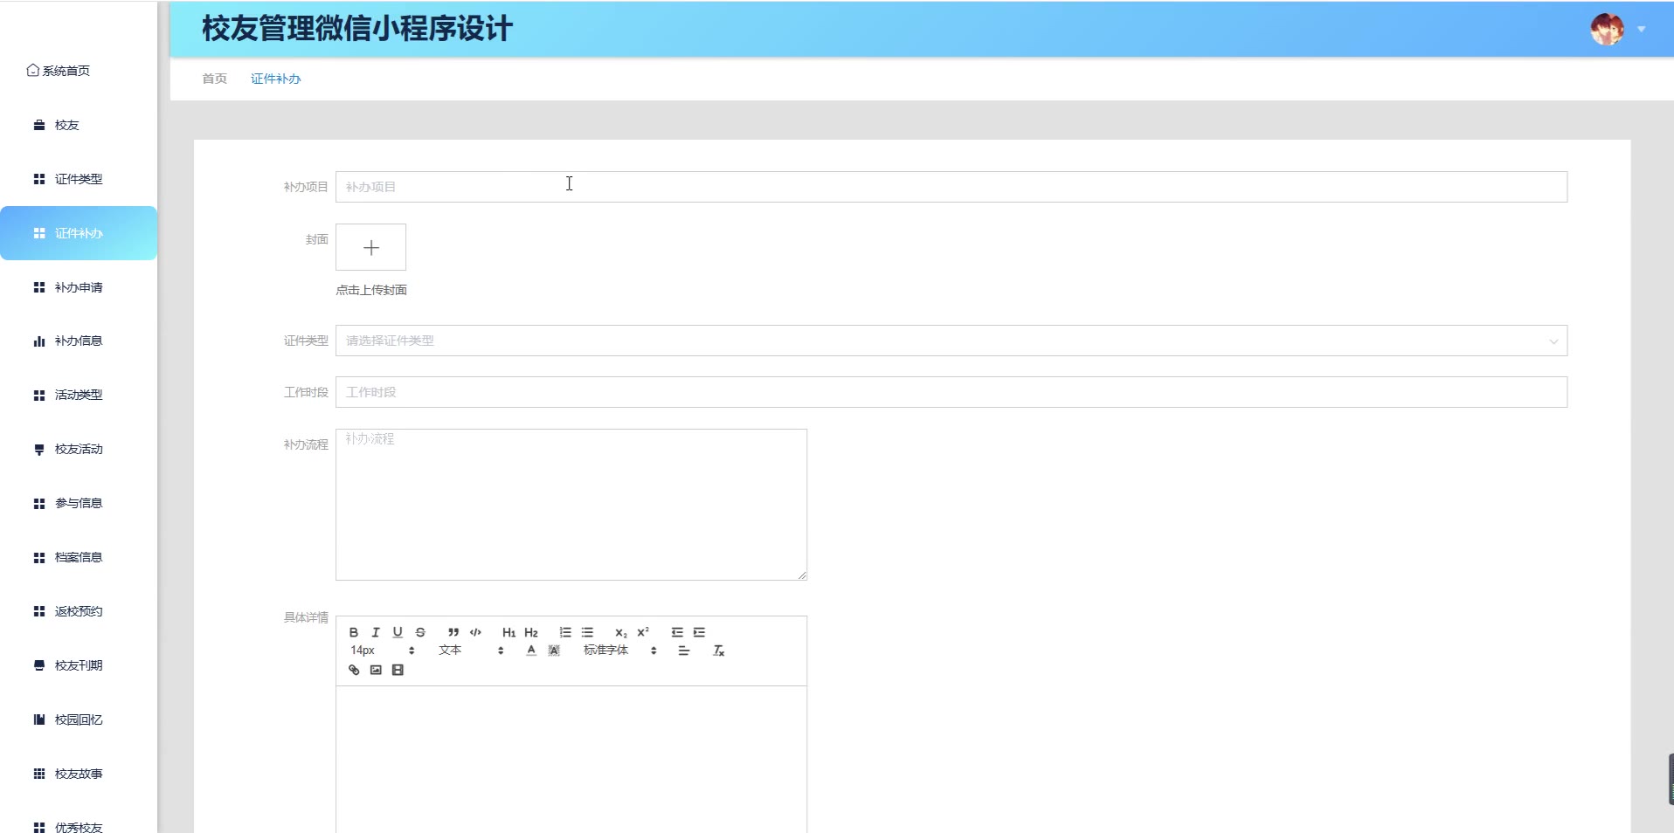Open the 返校预约 sidebar menu
The image size is (1674, 833).
(x=79, y=611)
